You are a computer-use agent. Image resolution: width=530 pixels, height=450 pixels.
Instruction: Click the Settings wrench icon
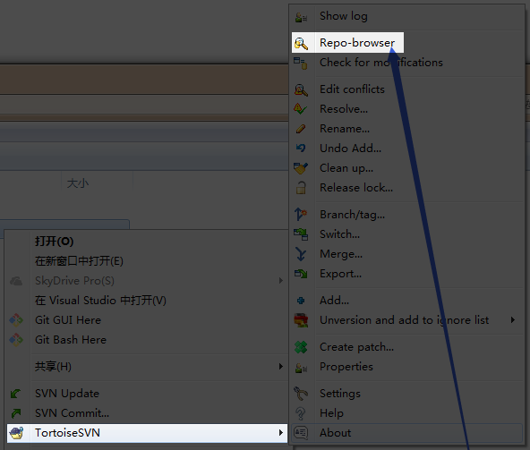(301, 394)
